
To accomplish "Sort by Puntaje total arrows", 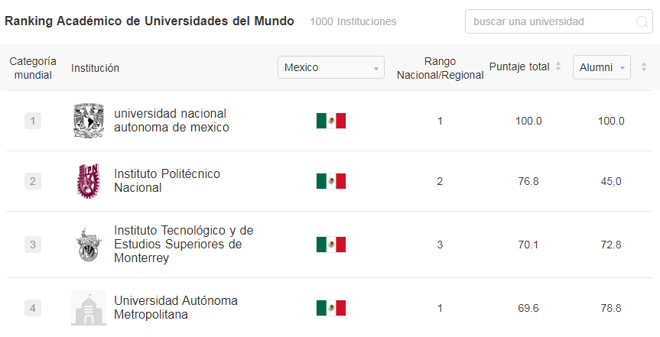I will [558, 66].
